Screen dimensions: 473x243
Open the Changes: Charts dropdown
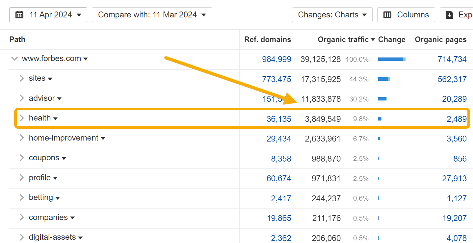pos(332,14)
